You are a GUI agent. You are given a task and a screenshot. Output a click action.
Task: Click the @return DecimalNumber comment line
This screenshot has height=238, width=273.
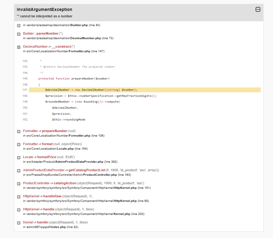click(x=77, y=67)
